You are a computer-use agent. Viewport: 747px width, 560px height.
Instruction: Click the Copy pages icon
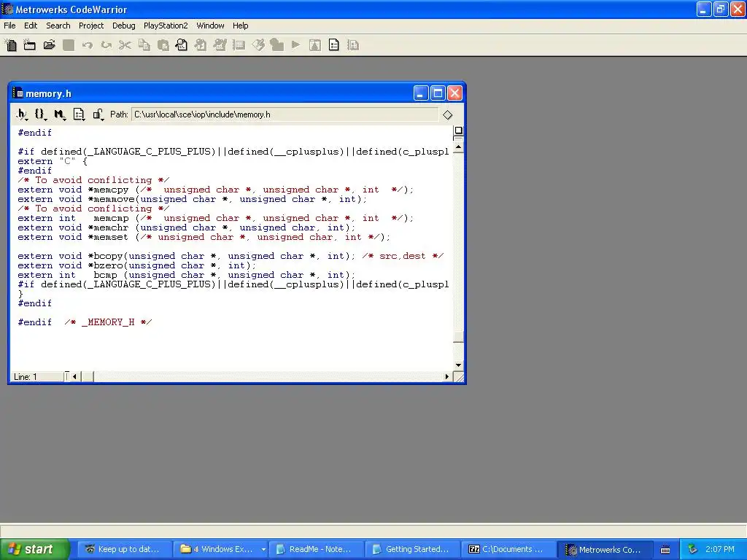click(x=144, y=45)
